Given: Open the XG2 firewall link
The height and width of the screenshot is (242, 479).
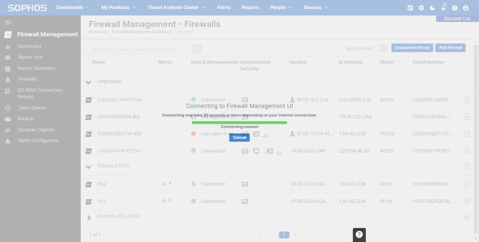Looking at the screenshot, I should point(102,184).
